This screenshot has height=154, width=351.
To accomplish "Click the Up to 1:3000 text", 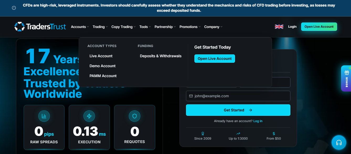I will tap(238, 139).
